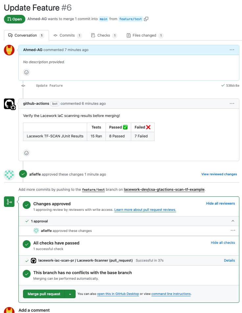Add emoji reaction to github-actions comment
The width and height of the screenshot is (242, 313).
click(27, 153)
